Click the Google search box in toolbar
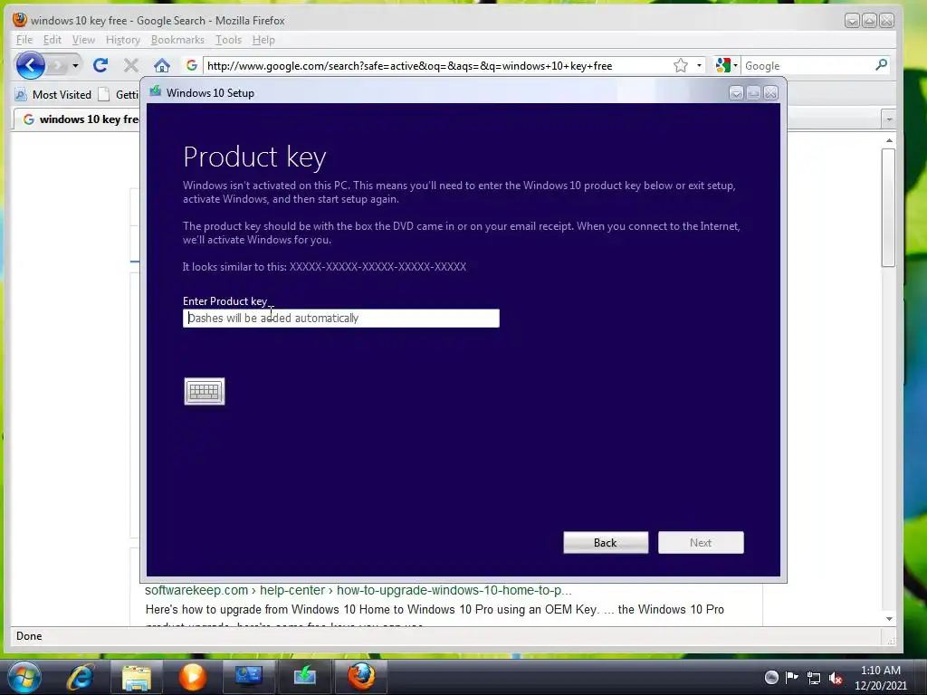The image size is (927, 695). 808,65
